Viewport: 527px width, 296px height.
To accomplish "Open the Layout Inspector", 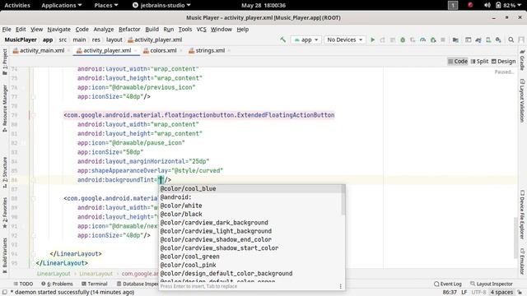I will point(491,284).
